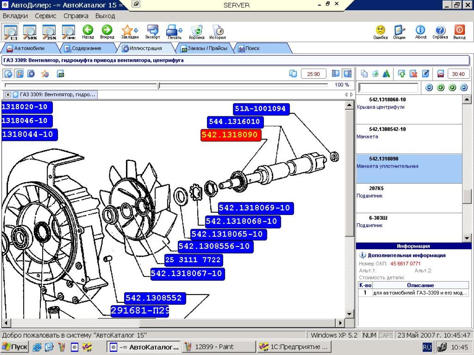Click the red car icon in parts panel
This screenshot has height=355, width=474.
coord(440,74)
